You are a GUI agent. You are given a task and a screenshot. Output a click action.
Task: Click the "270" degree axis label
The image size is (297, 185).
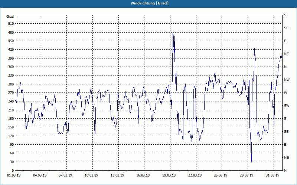tap(11, 93)
